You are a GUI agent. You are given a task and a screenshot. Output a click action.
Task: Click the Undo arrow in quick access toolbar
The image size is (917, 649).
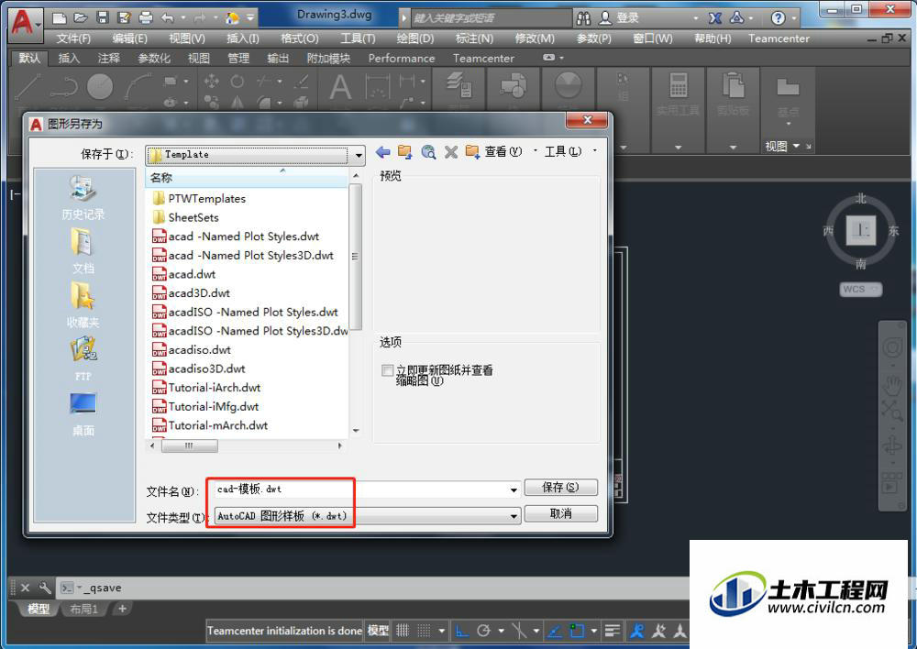click(167, 18)
